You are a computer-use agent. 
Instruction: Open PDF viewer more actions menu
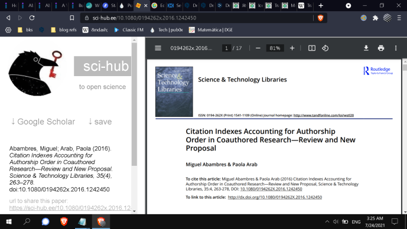[x=396, y=48]
